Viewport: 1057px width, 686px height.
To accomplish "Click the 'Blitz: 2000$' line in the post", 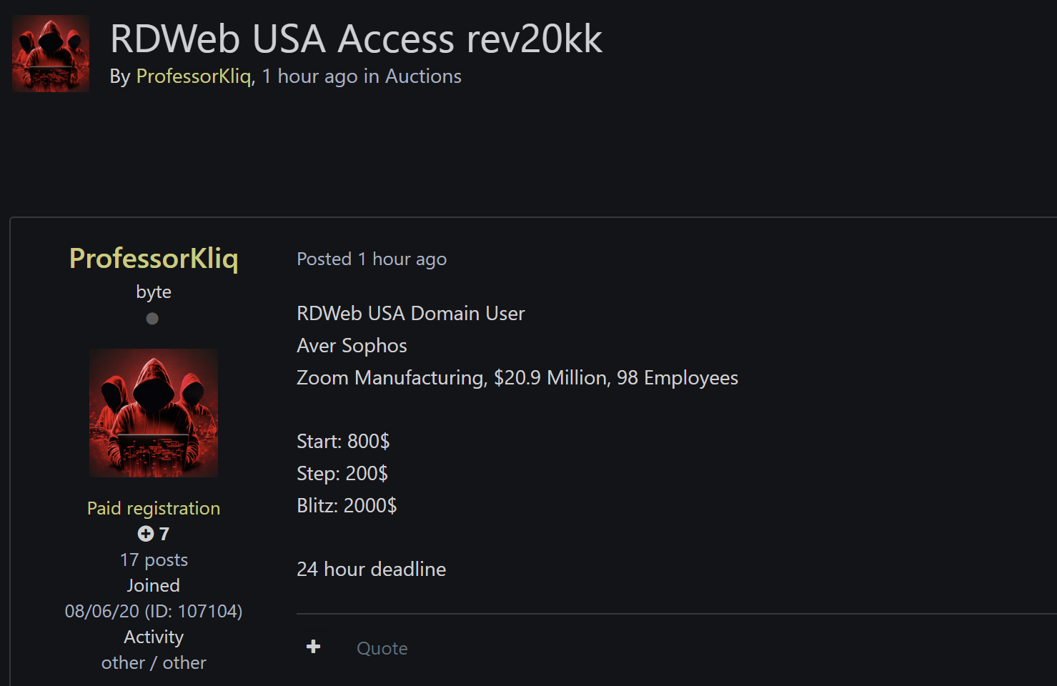I will [x=347, y=505].
